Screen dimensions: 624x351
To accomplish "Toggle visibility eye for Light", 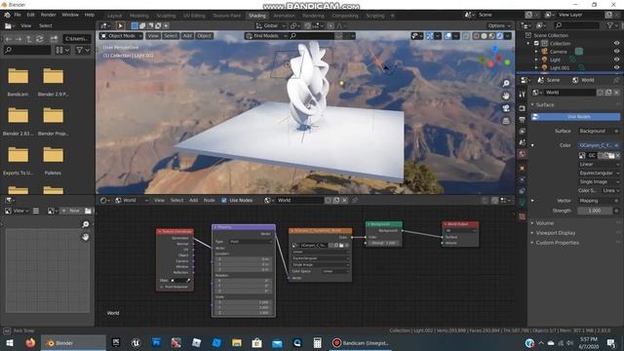I will (616, 59).
